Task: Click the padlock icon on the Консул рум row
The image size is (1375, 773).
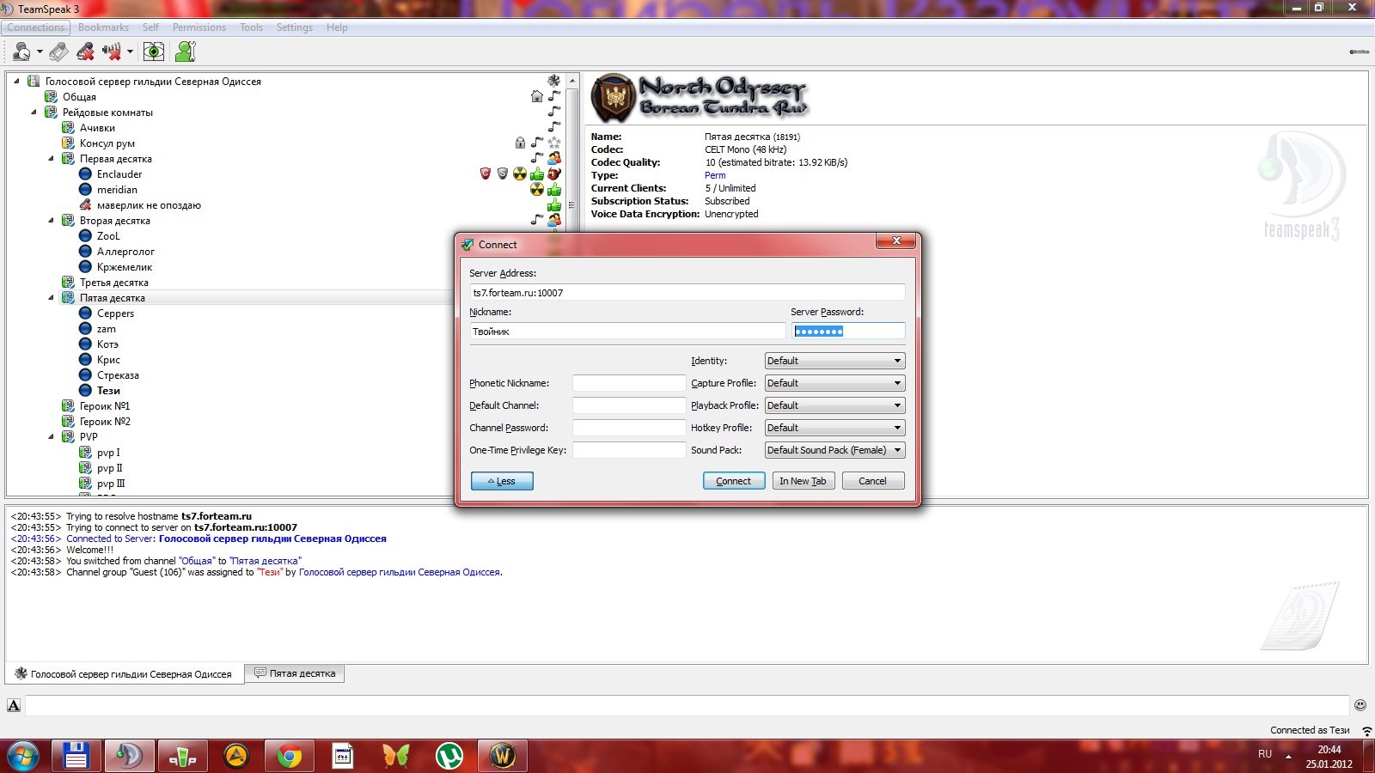Action: (520, 143)
